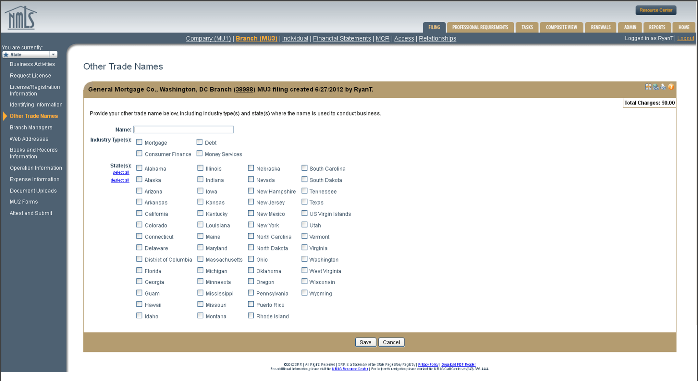Image resolution: width=698 pixels, height=381 pixels.
Task: Click the Resource Center button
Action: pyautogui.click(x=656, y=10)
